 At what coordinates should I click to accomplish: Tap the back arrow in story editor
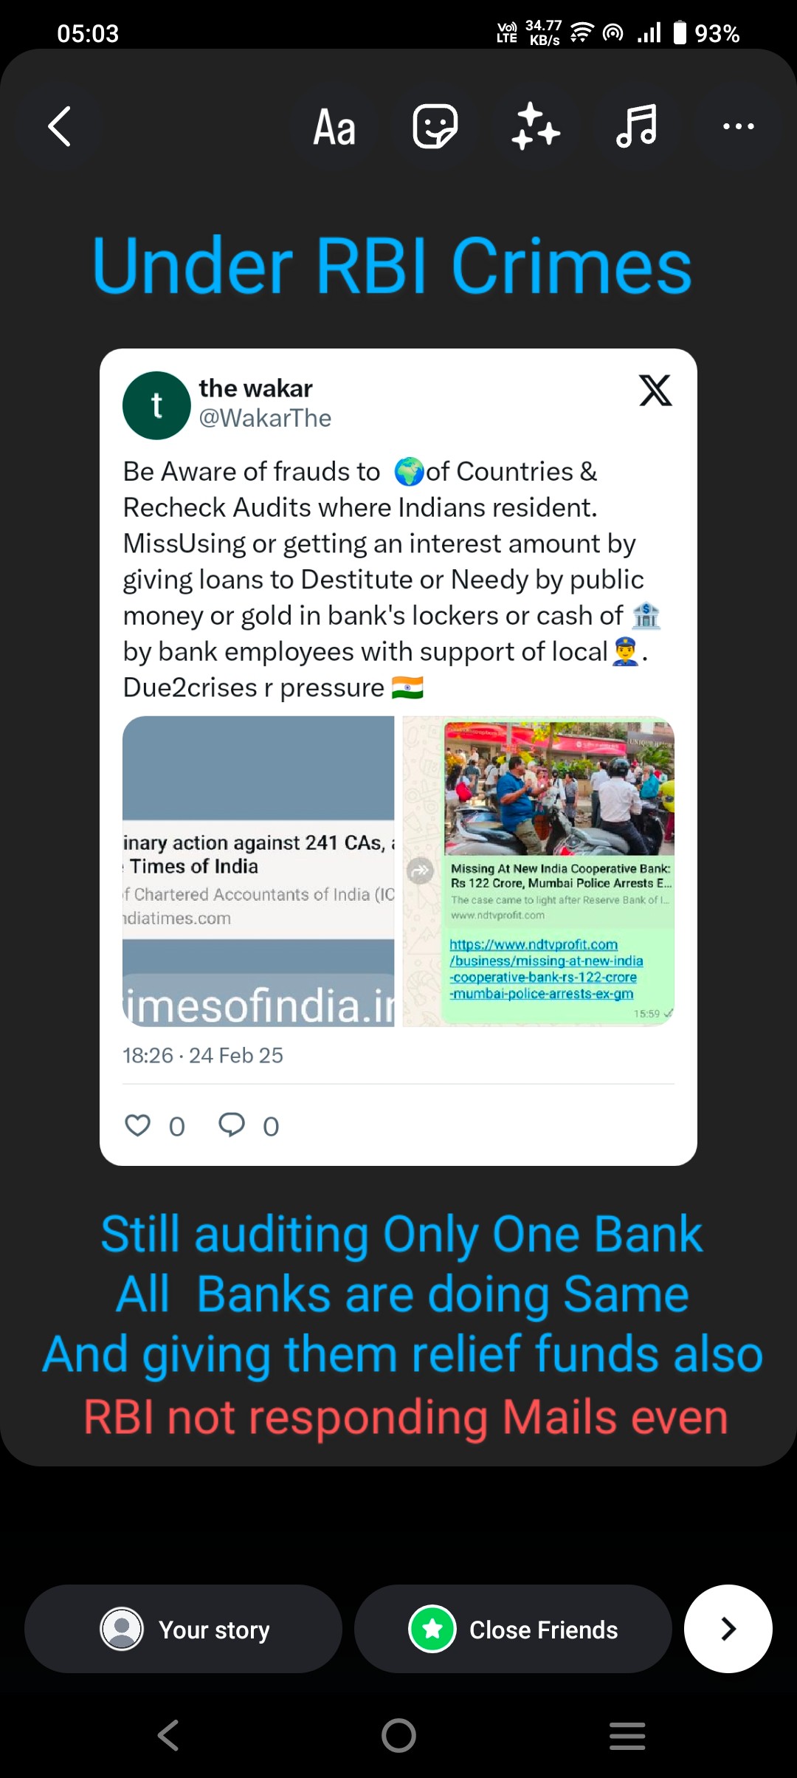[x=60, y=126]
